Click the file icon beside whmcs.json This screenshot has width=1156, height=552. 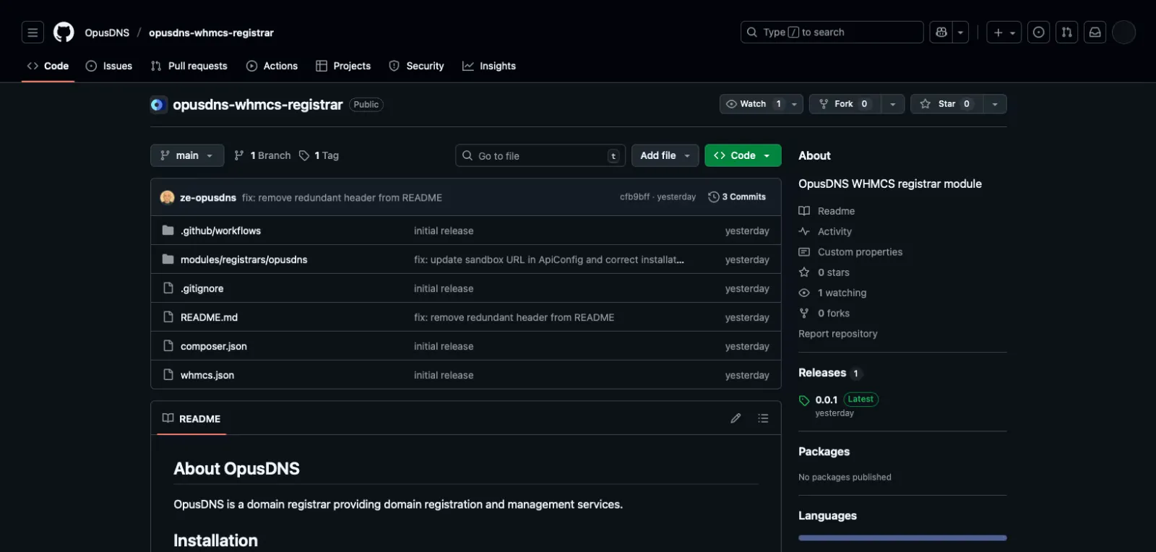(168, 375)
